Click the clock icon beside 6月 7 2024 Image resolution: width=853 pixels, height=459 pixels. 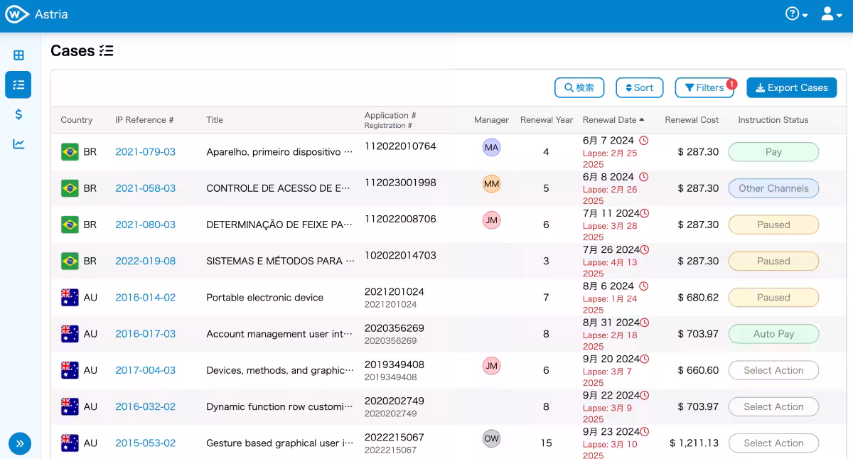[644, 141]
